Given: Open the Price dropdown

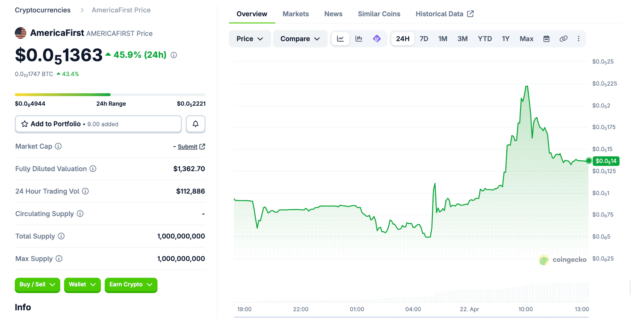Looking at the screenshot, I should pos(250,39).
